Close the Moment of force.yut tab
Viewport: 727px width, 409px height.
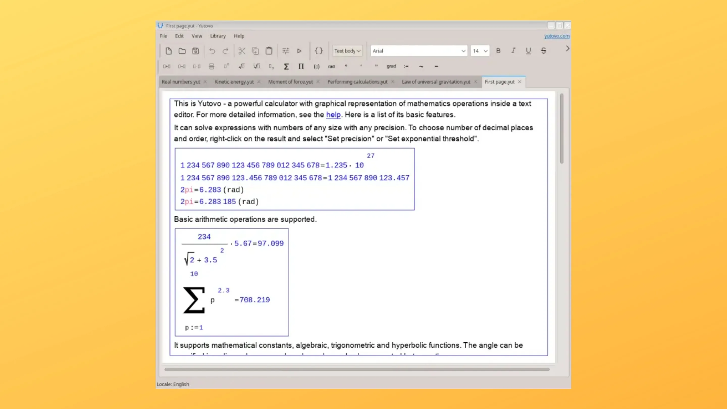(318, 82)
